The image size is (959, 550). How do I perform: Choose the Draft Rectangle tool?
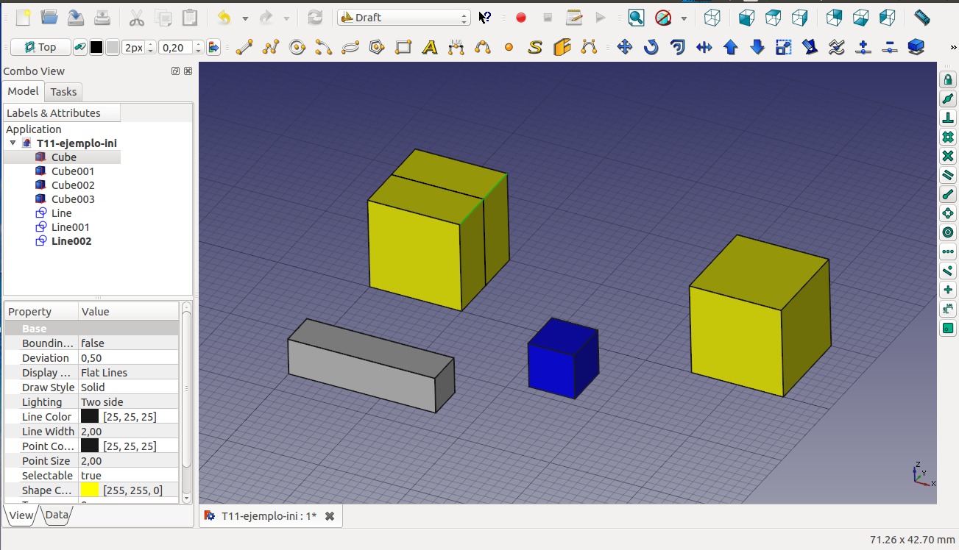(403, 48)
